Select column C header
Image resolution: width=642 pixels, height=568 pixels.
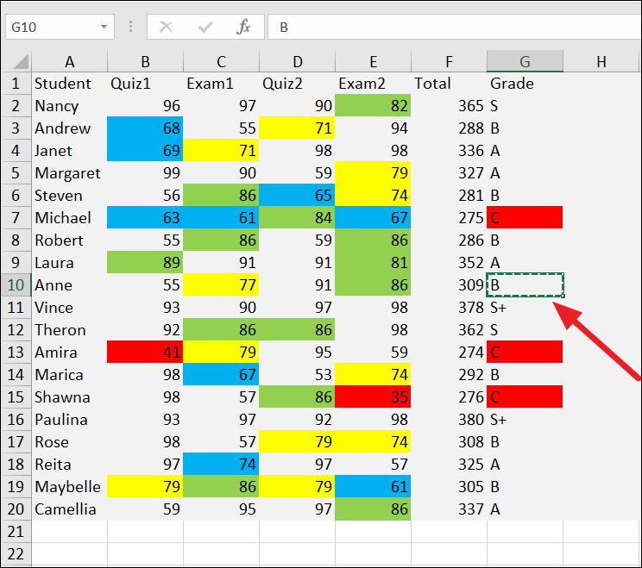click(x=221, y=61)
